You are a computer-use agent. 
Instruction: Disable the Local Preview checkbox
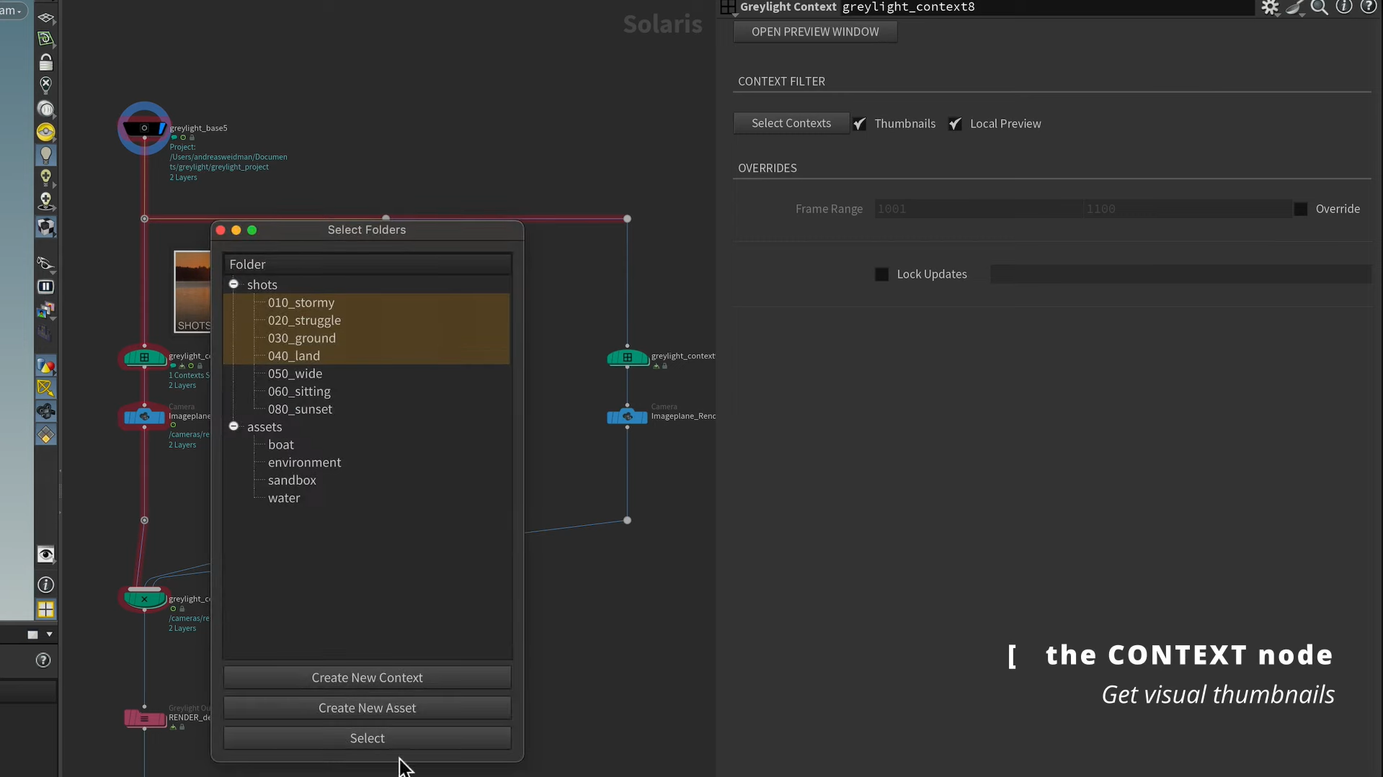click(955, 124)
